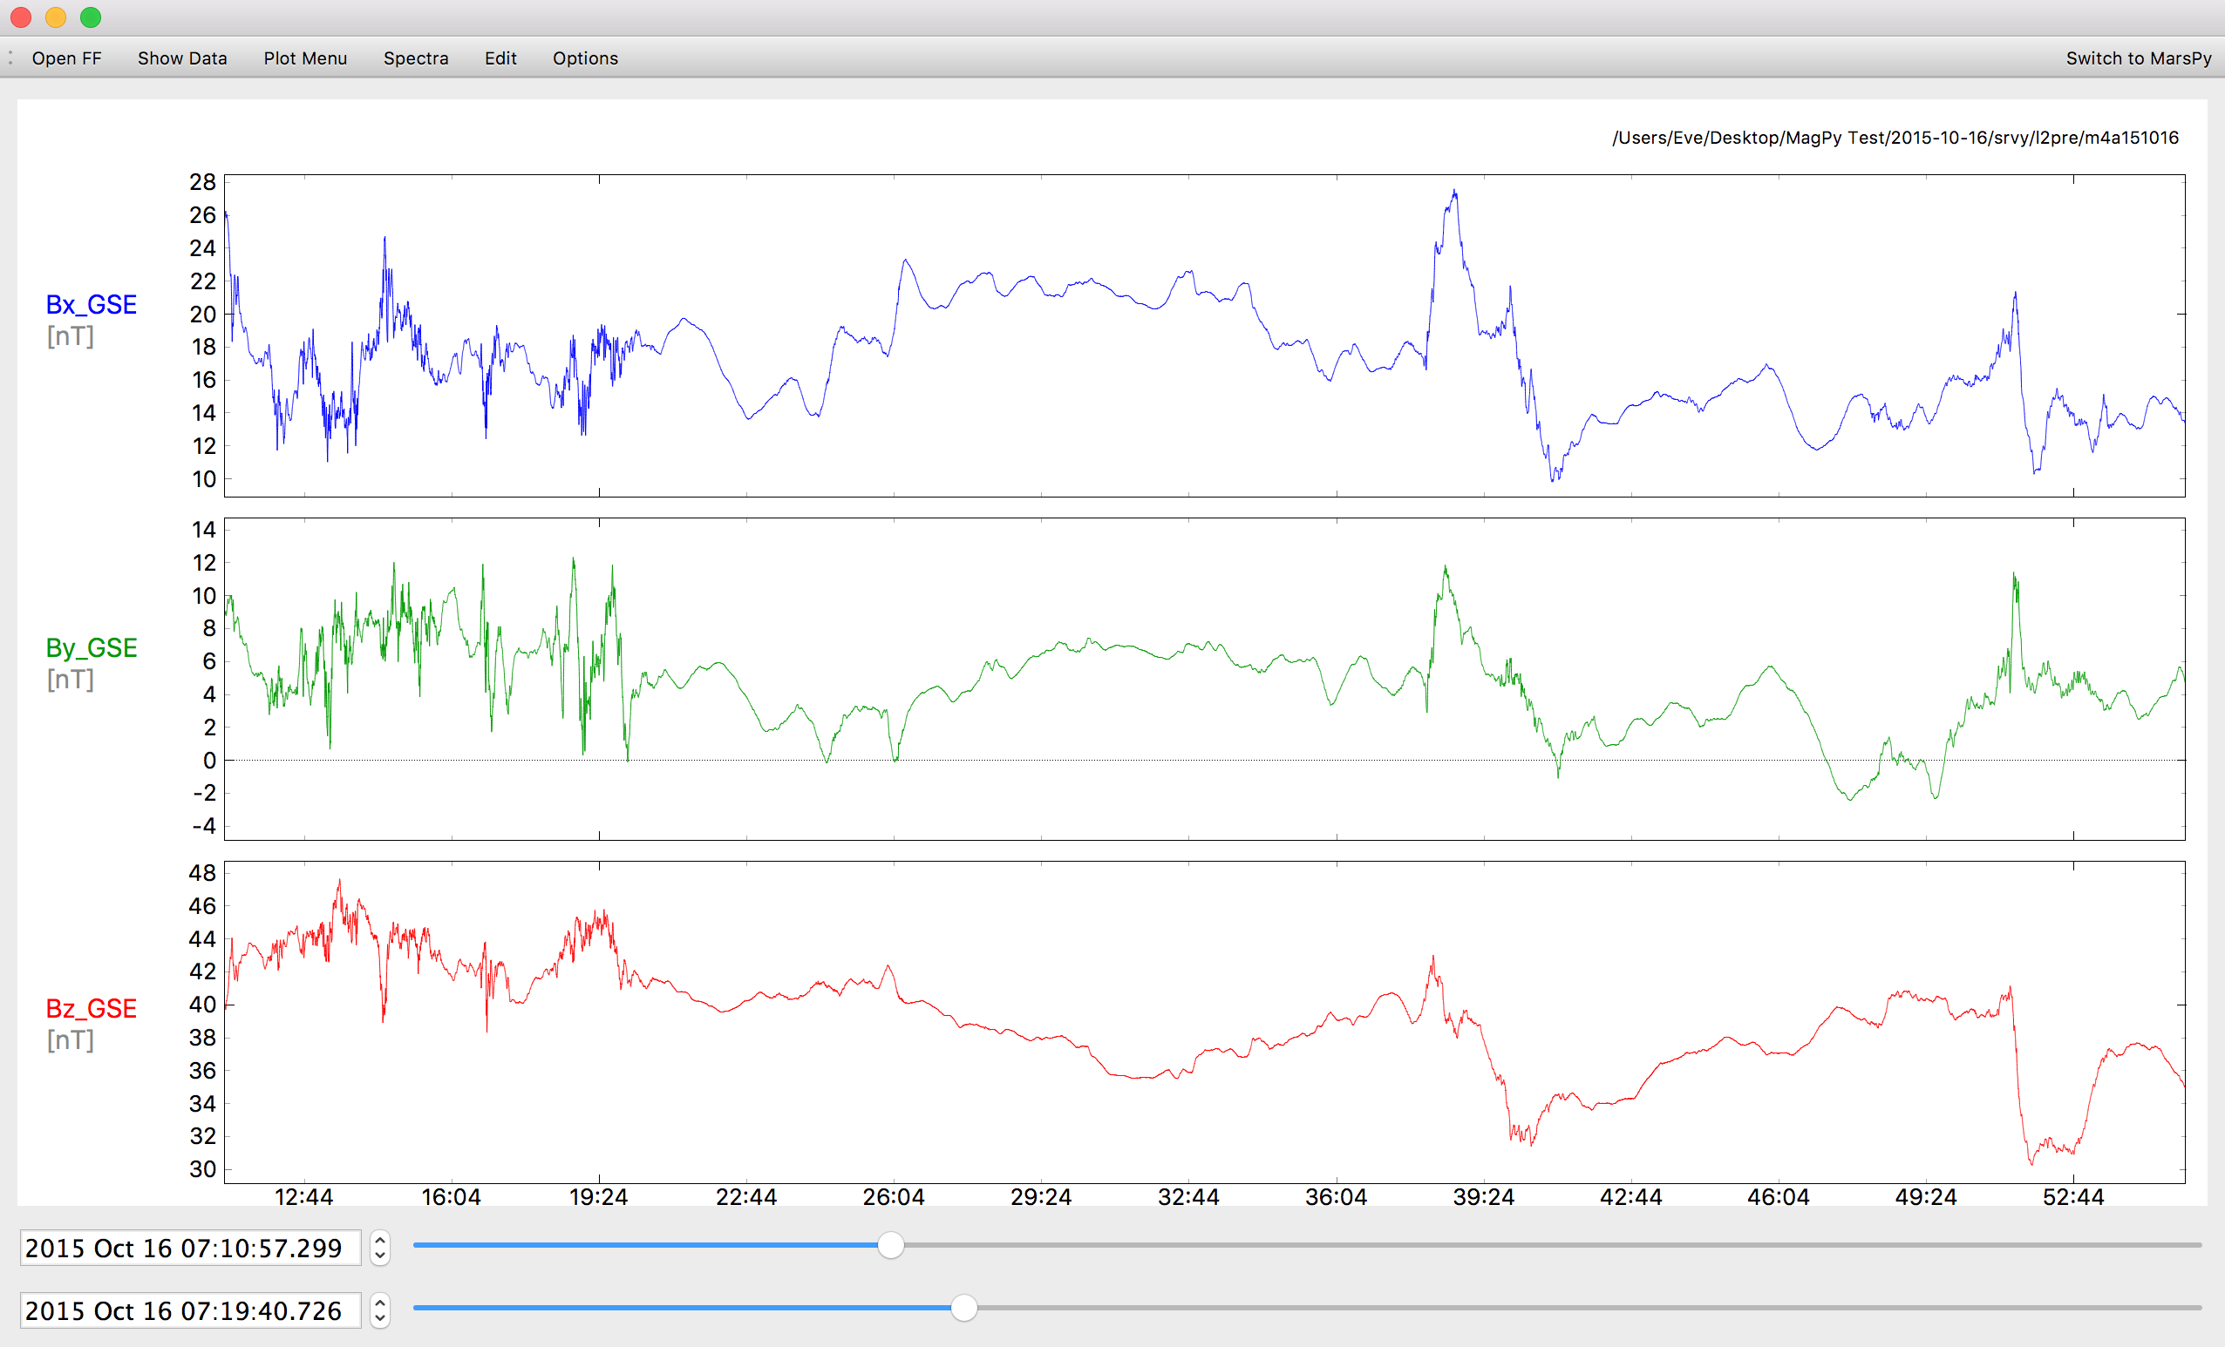Open the Spectra tool
The image size is (2225, 1347).
416,58
